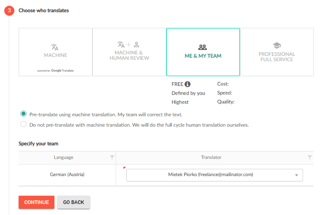Viewport: 321px width, 215px height.
Task: Click the Choose who translates heading
Action: (44, 10)
